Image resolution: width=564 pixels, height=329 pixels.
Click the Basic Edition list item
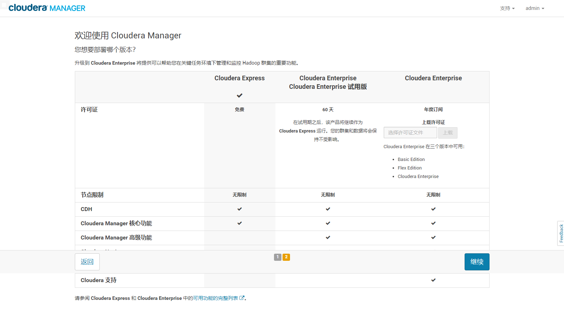(x=411, y=159)
